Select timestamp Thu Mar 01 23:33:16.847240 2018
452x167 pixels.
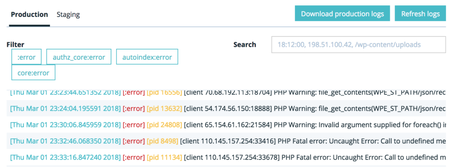(x=65, y=157)
